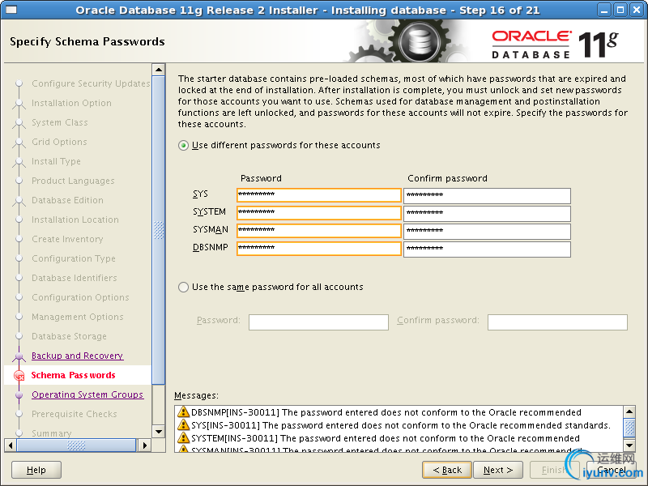The width and height of the screenshot is (648, 486).
Task: Click the SYSTEM confirm password field
Action: pos(487,213)
